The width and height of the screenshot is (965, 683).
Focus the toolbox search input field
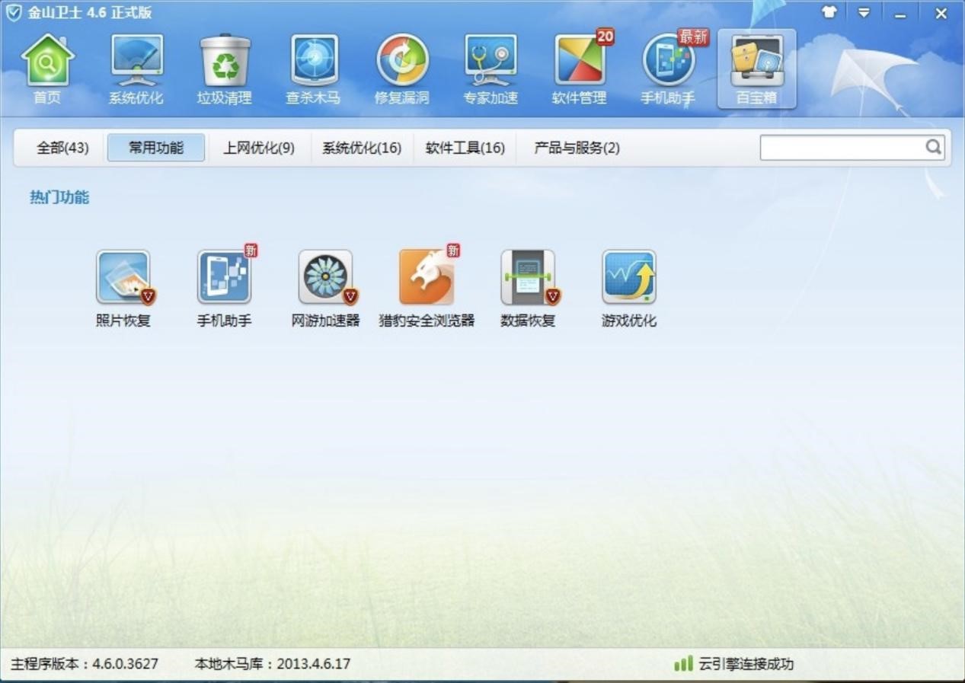coord(842,148)
